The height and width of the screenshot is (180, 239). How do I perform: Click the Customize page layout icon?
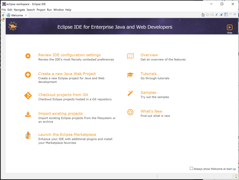[226, 15]
